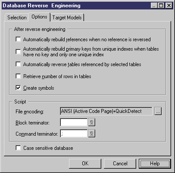This screenshot has width=175, height=173.
Task: Minimize the Database Reverse Engineering window
Action: point(154,6)
